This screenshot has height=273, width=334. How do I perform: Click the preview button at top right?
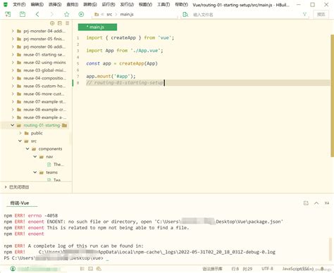[321, 14]
